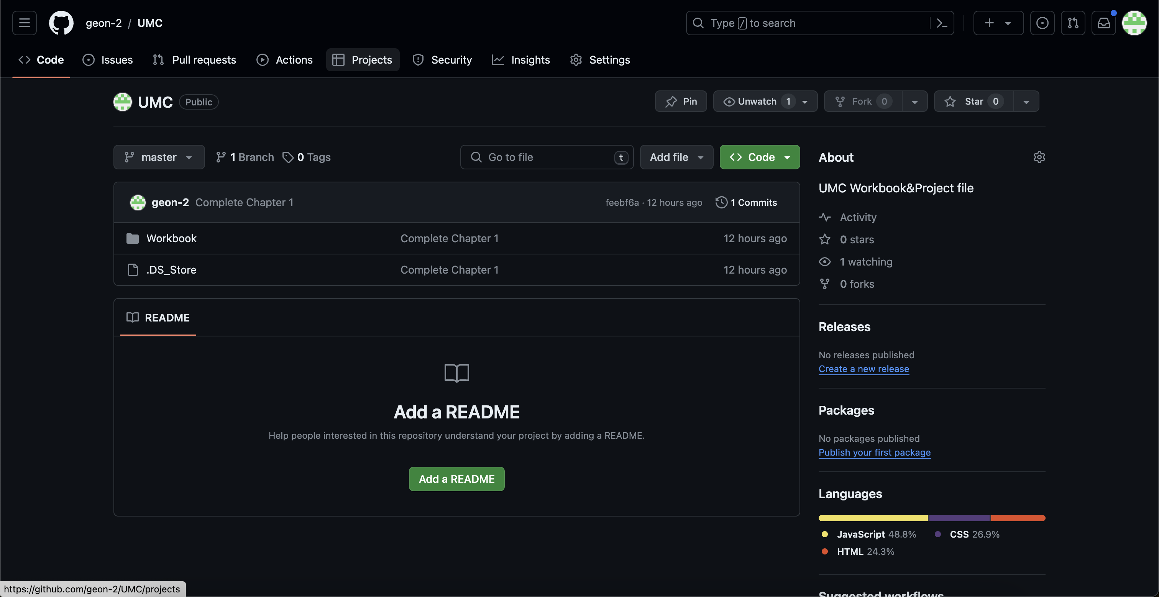Open the hamburger navigation menu

[x=24, y=23]
